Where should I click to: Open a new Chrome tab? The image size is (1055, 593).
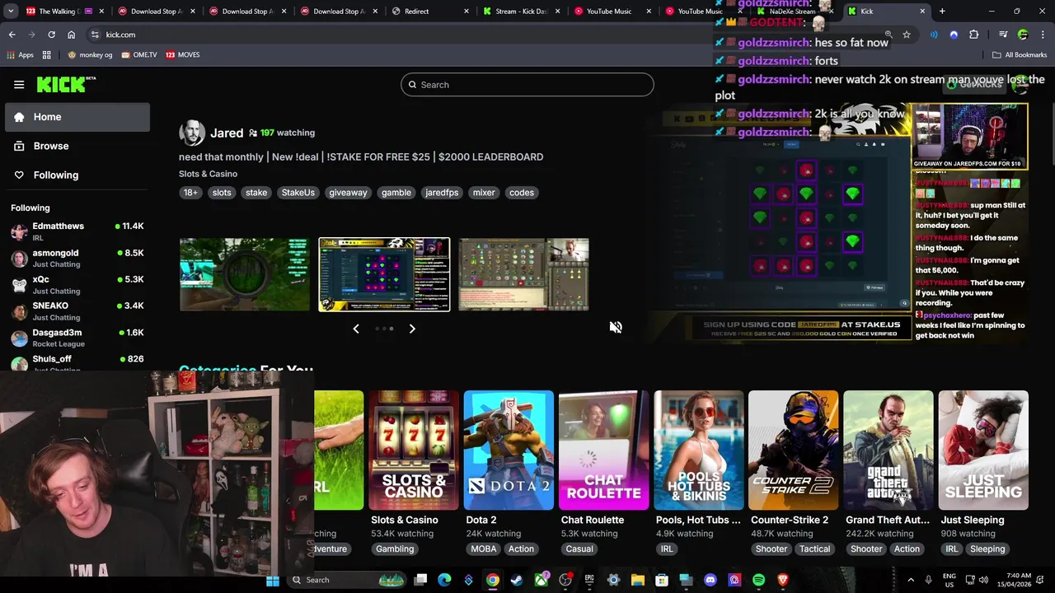(942, 12)
